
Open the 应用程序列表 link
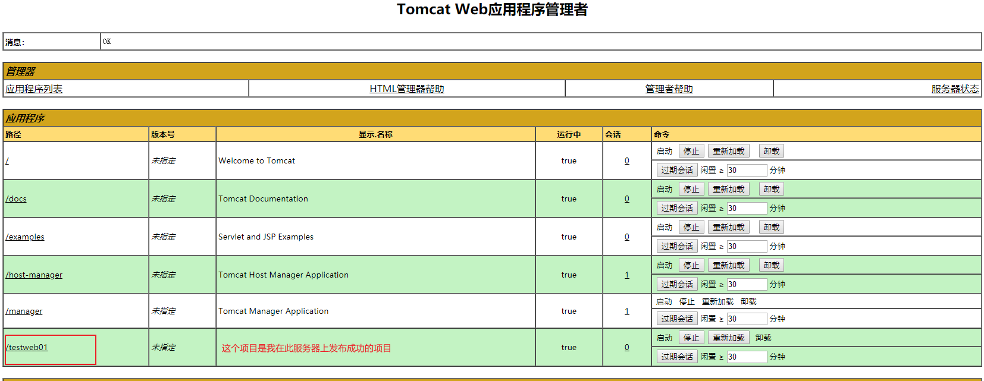(x=34, y=89)
